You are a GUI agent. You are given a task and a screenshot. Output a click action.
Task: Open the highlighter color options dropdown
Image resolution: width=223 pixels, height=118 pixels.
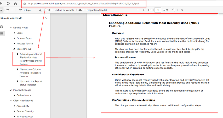12,10
